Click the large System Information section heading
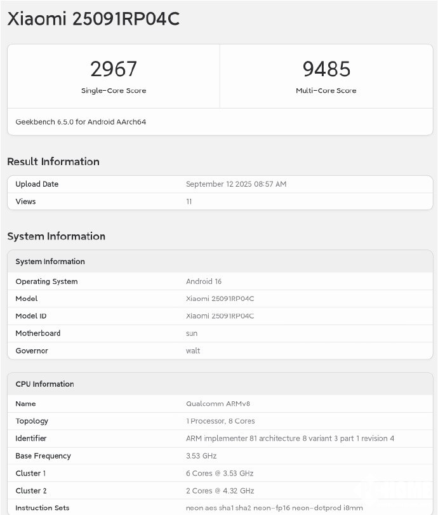The image size is (438, 515). (x=56, y=236)
